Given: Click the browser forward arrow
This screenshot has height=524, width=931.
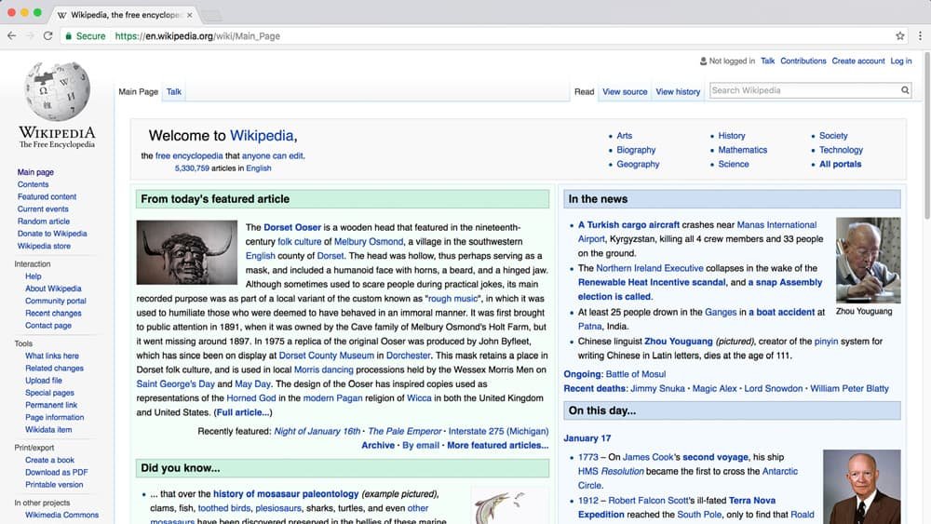Looking at the screenshot, I should coord(30,36).
